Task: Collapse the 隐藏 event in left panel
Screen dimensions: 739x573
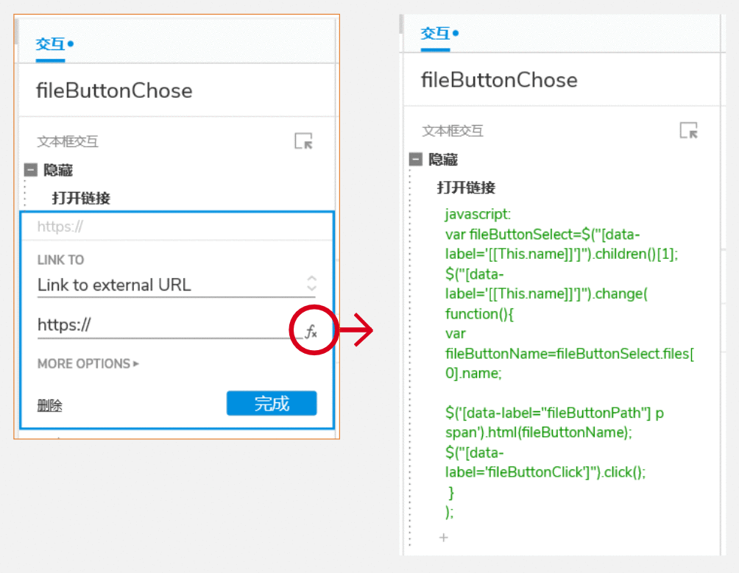Action: click(31, 170)
